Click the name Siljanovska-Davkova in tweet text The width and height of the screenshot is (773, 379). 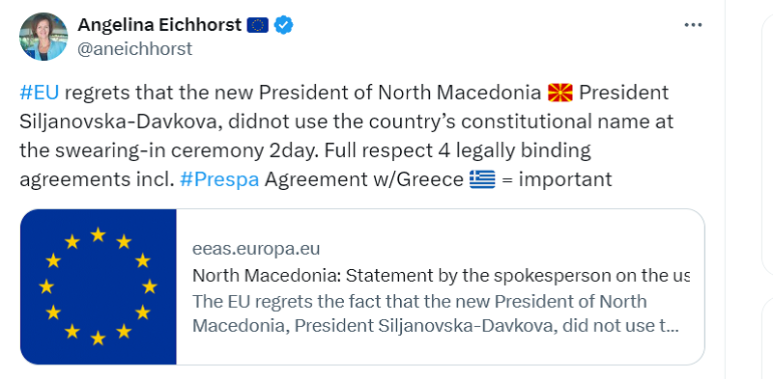coord(118,122)
